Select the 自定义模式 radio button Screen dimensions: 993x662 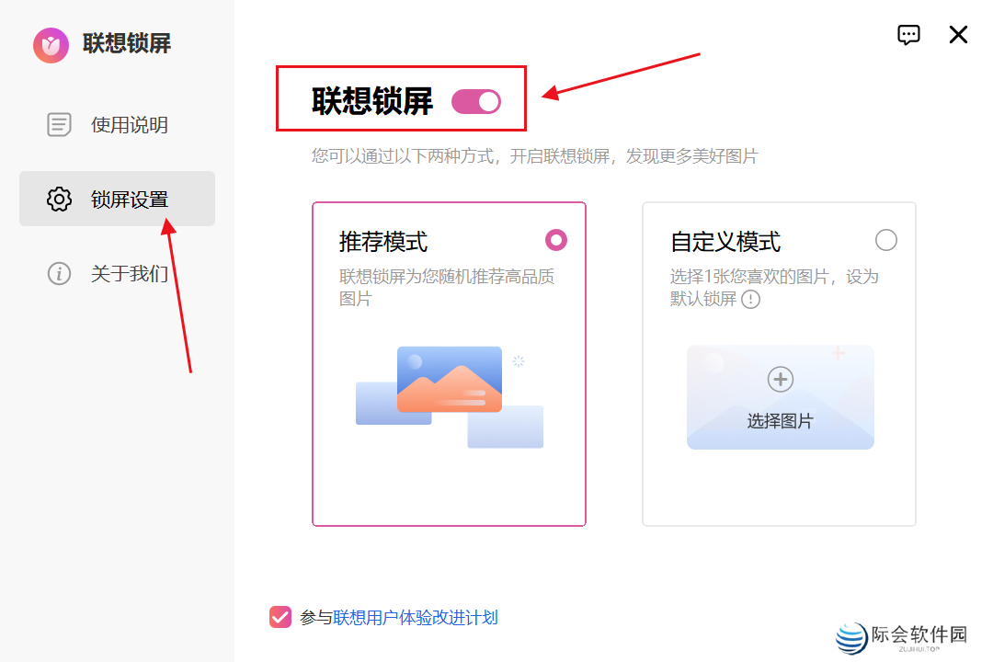coord(885,240)
